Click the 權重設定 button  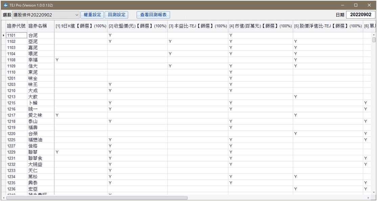[x=92, y=15]
